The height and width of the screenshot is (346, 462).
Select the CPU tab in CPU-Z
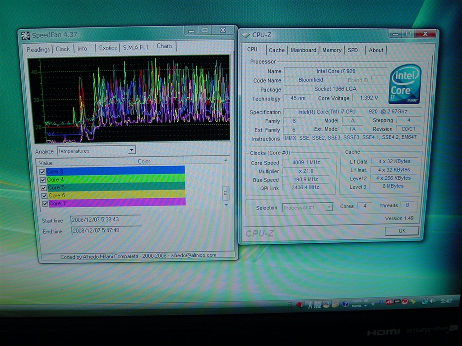(x=252, y=50)
